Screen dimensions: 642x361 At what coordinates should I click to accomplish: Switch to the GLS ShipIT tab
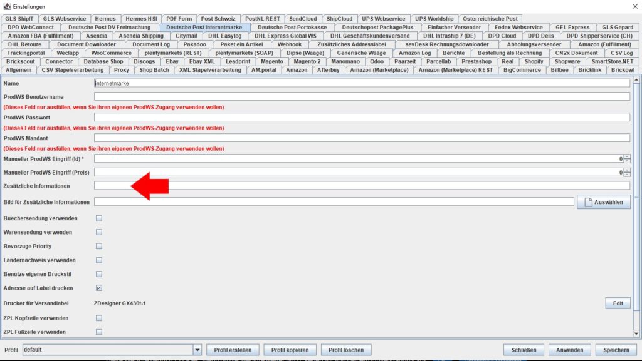click(19, 19)
